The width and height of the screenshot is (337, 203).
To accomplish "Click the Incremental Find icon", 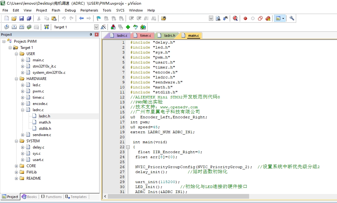I will (225, 18).
